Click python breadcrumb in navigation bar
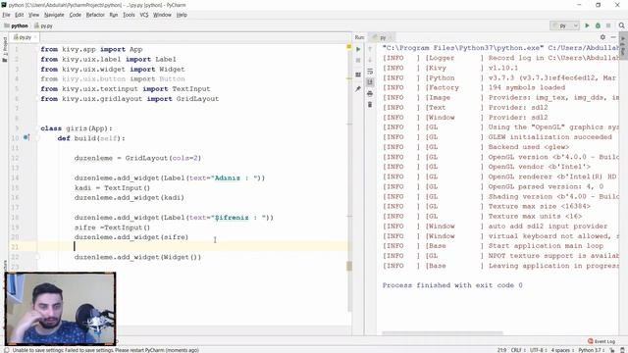628x353 pixels. click(x=16, y=25)
